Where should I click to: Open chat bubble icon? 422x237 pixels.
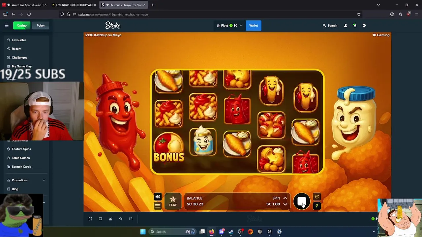[364, 25]
